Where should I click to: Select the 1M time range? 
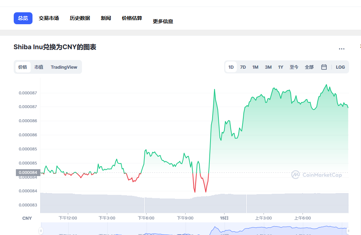(x=255, y=67)
